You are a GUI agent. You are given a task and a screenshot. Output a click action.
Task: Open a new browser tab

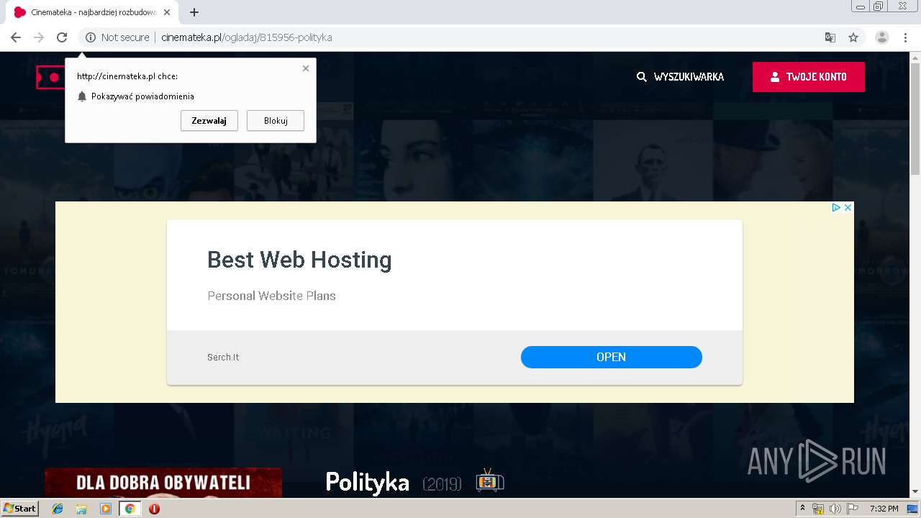coord(194,12)
